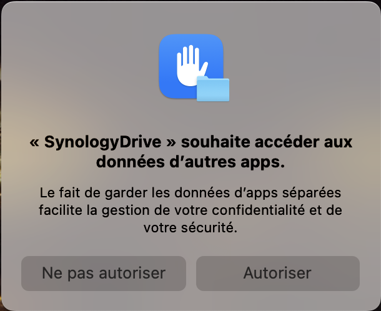Click the words votre sécurité in description
Image resolution: width=381 pixels, height=311 pixels.
click(x=190, y=228)
